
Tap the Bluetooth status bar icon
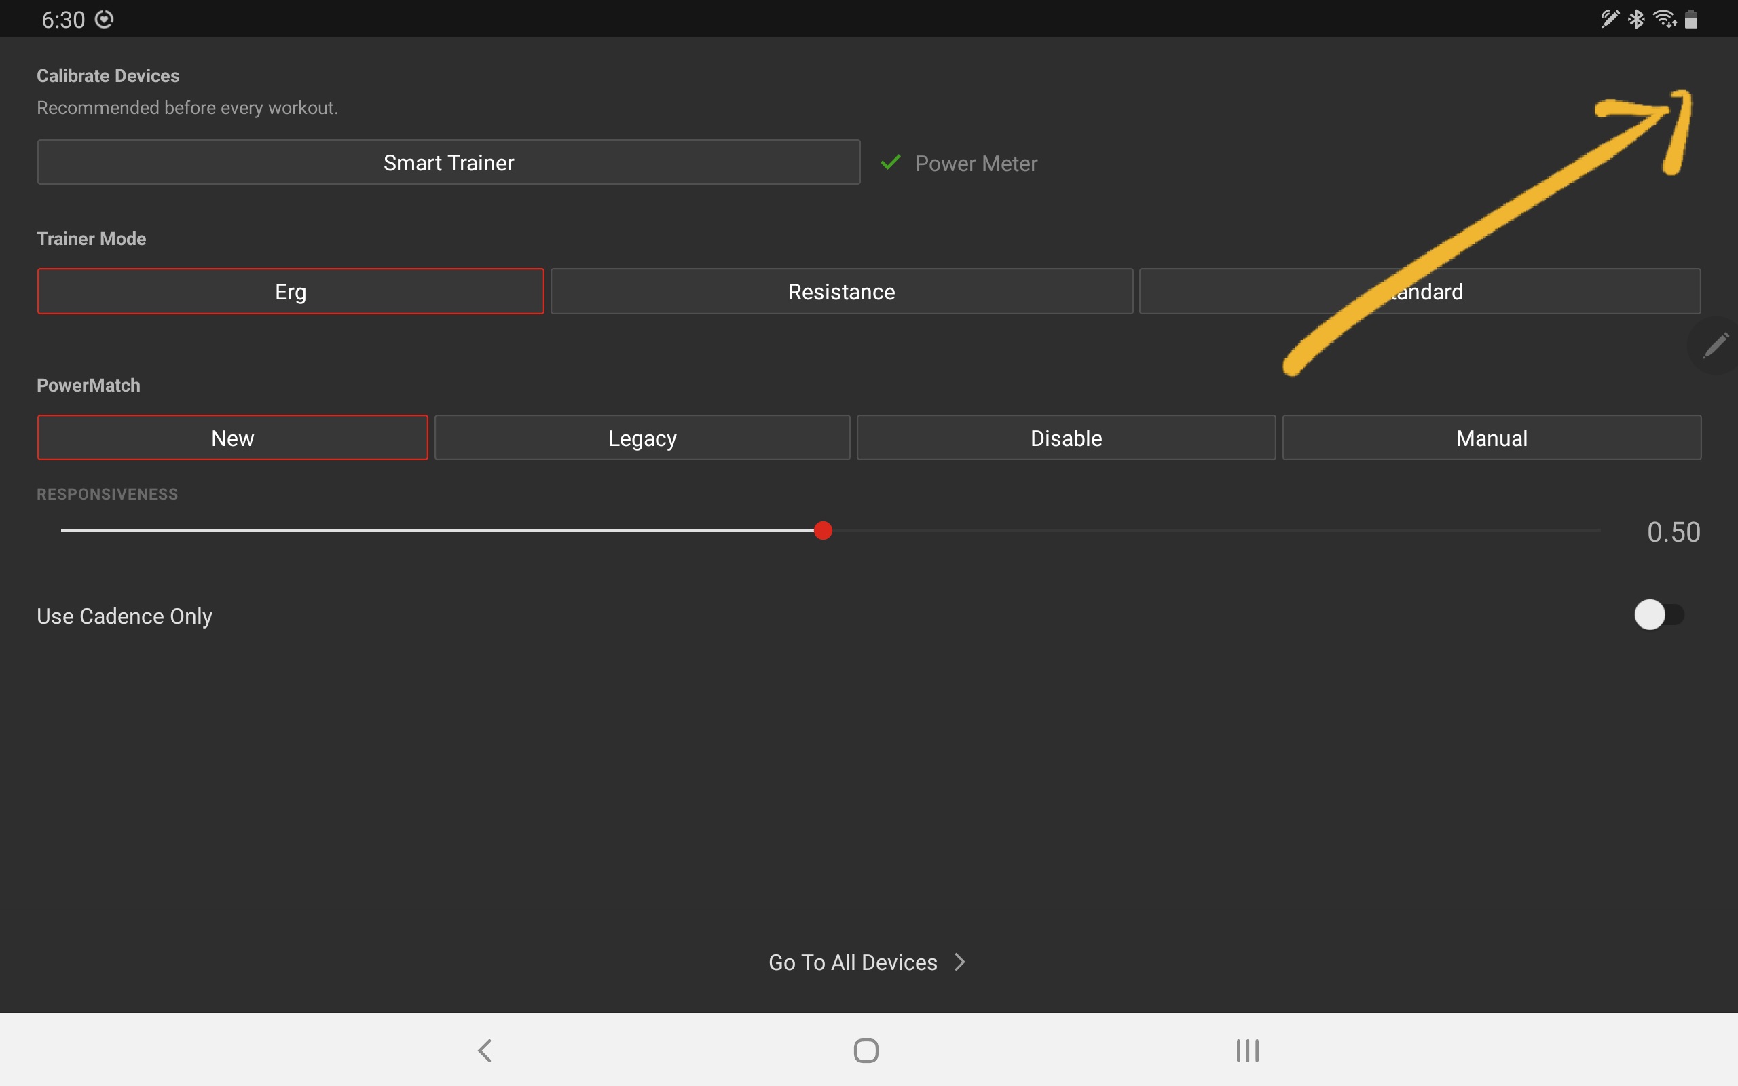click(x=1636, y=19)
